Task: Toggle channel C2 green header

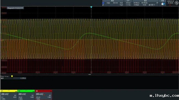Action: (x=26, y=91)
